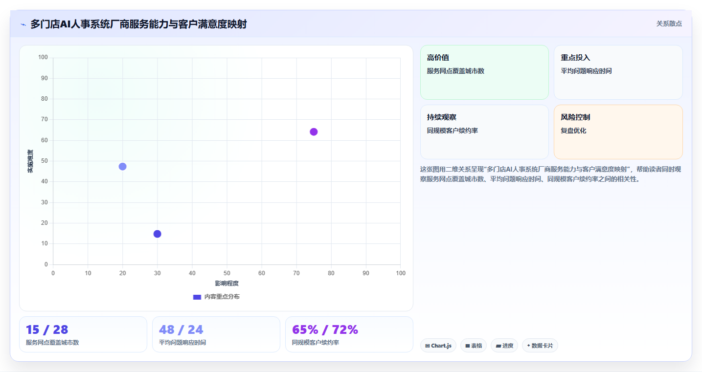Toggle the 内容重点分布 legend color box
The height and width of the screenshot is (372, 702).
[197, 297]
